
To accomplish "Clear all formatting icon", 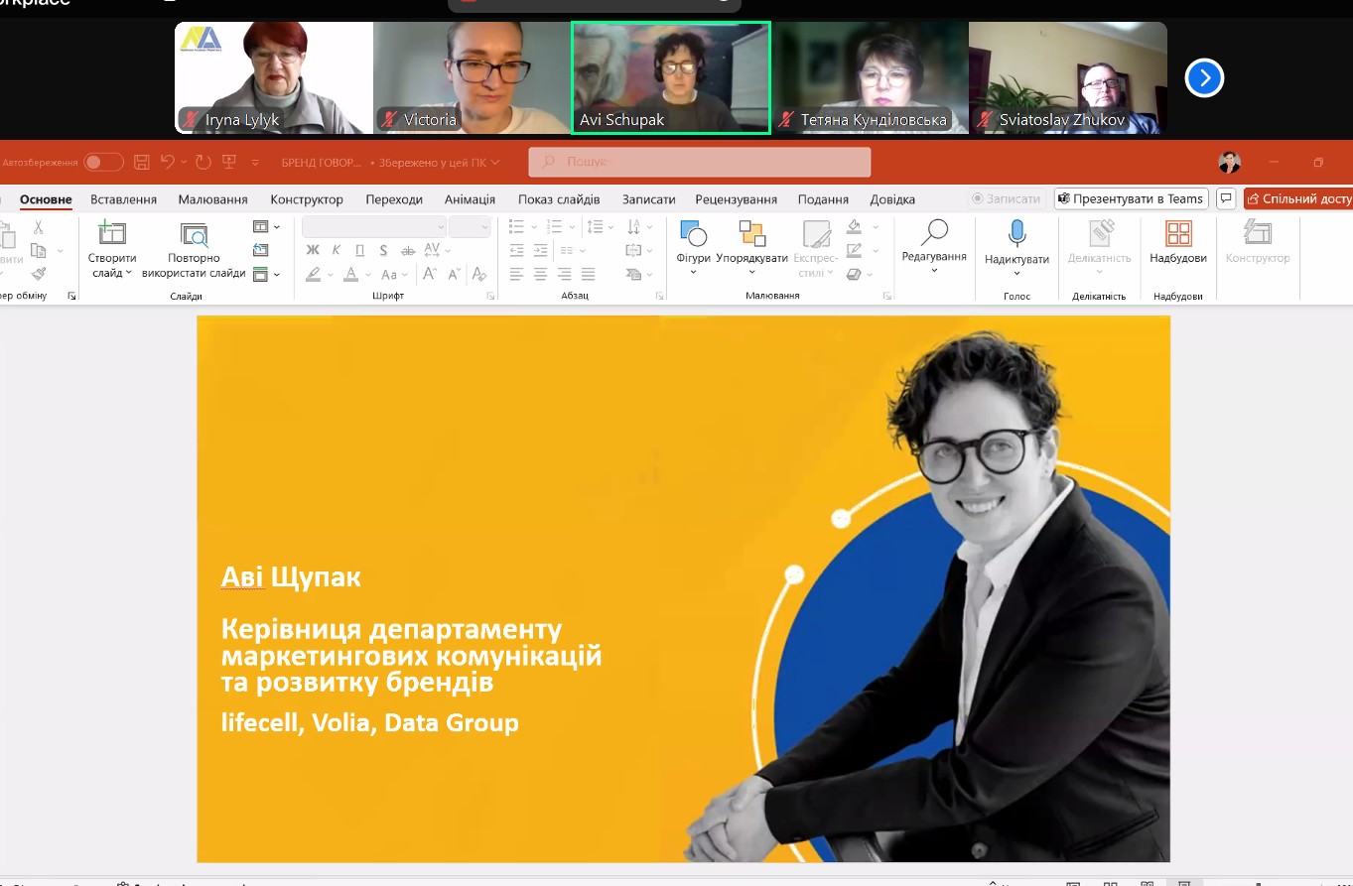I will [x=479, y=274].
